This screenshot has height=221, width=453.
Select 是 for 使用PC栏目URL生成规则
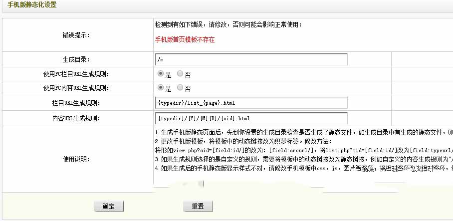(161, 74)
